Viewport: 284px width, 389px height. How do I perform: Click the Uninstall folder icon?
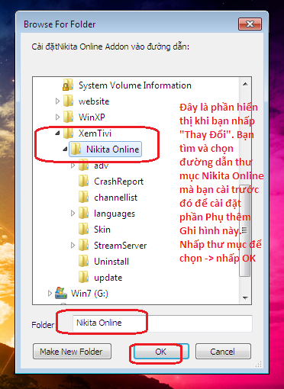83,262
